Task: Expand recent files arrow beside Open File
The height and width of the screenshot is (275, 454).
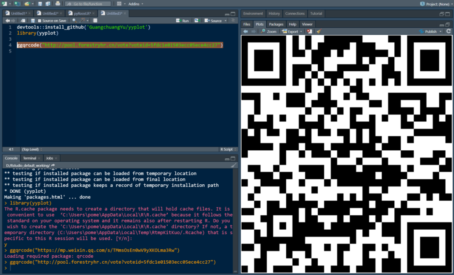Action: [32, 4]
